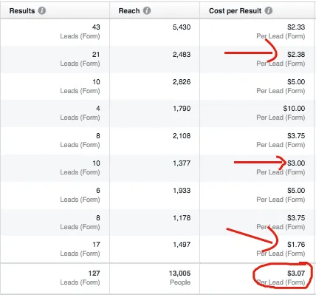
Task: Select the 13,005 People total reach
Action: (x=179, y=278)
